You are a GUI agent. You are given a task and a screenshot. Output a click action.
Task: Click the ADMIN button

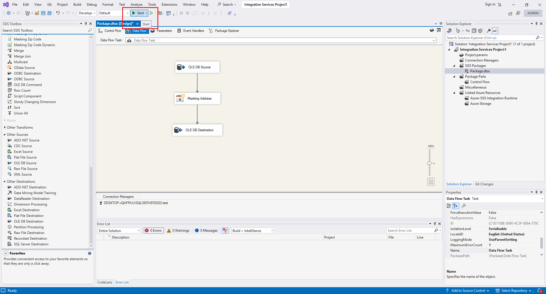pyautogui.click(x=533, y=13)
